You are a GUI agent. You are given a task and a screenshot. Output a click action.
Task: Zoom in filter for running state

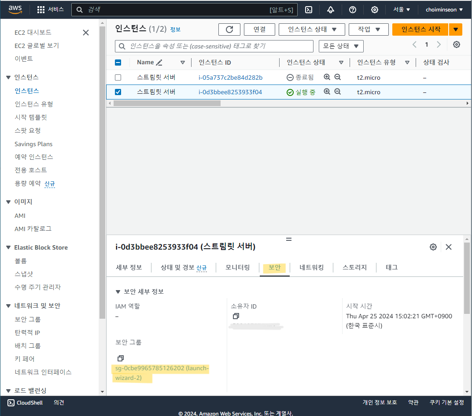[327, 92]
